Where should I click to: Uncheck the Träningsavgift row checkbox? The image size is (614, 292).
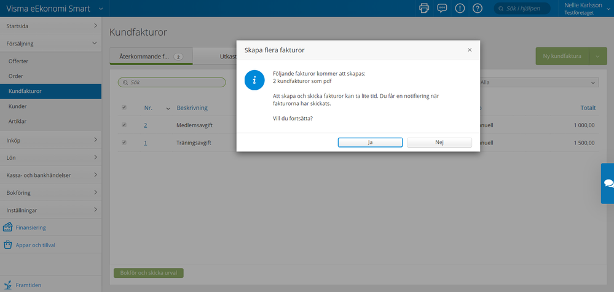pyautogui.click(x=124, y=143)
